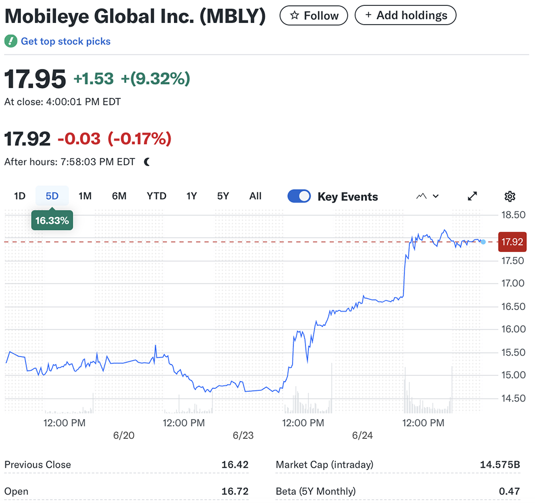This screenshot has height=503, width=535.
Task: Select the 5D time range
Action: 52,196
